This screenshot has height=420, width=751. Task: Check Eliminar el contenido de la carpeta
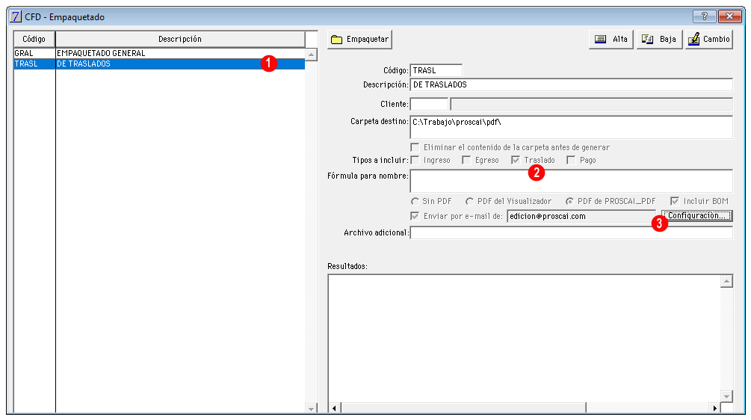(x=415, y=147)
